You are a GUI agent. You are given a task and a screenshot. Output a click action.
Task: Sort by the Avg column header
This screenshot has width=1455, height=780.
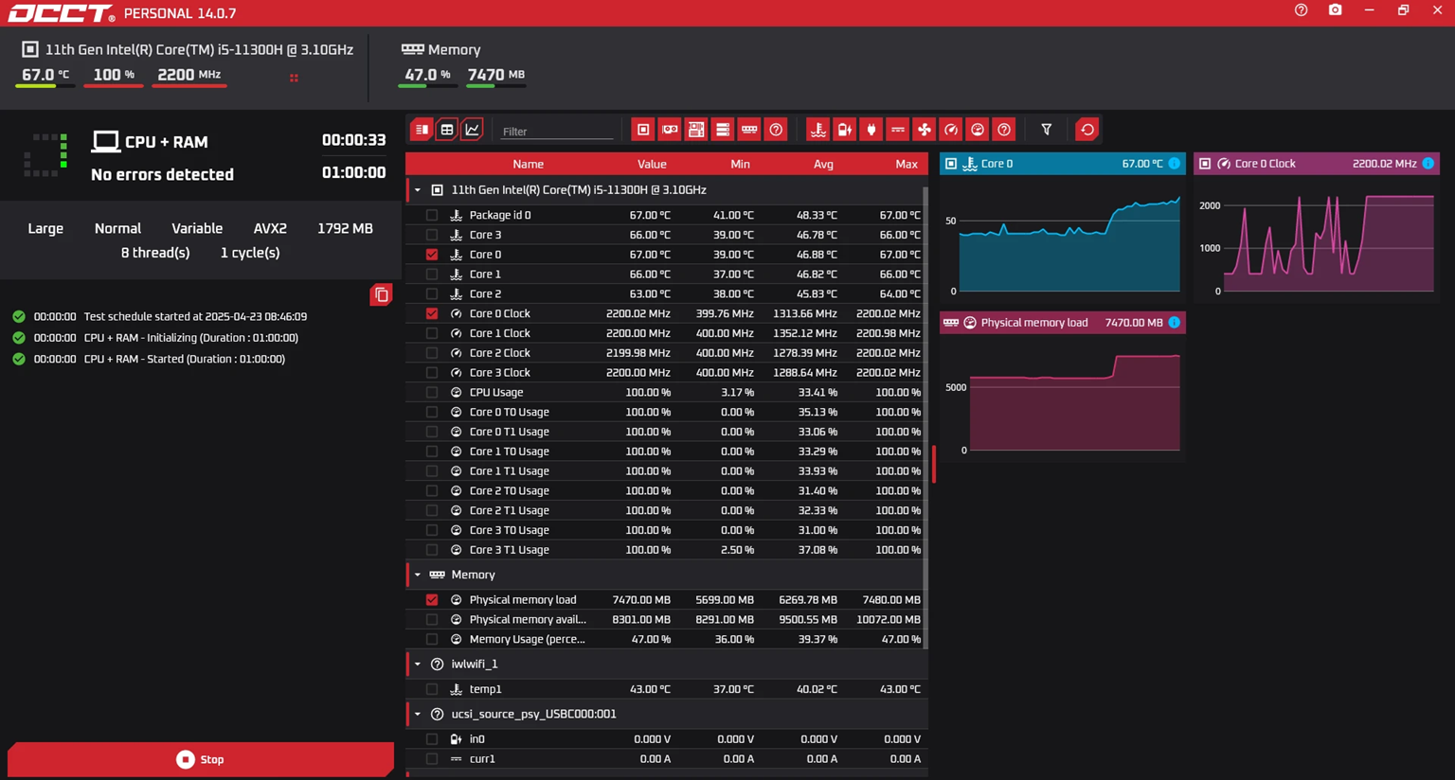(x=822, y=164)
